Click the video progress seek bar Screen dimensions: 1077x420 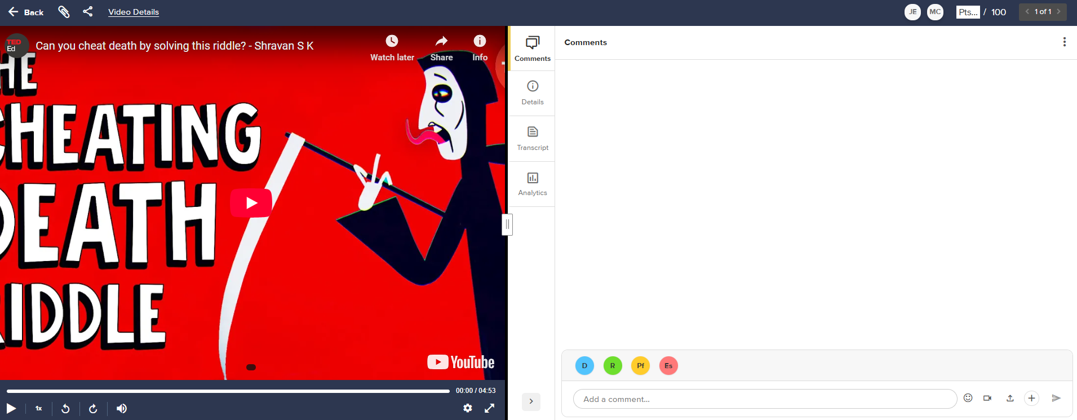point(228,391)
